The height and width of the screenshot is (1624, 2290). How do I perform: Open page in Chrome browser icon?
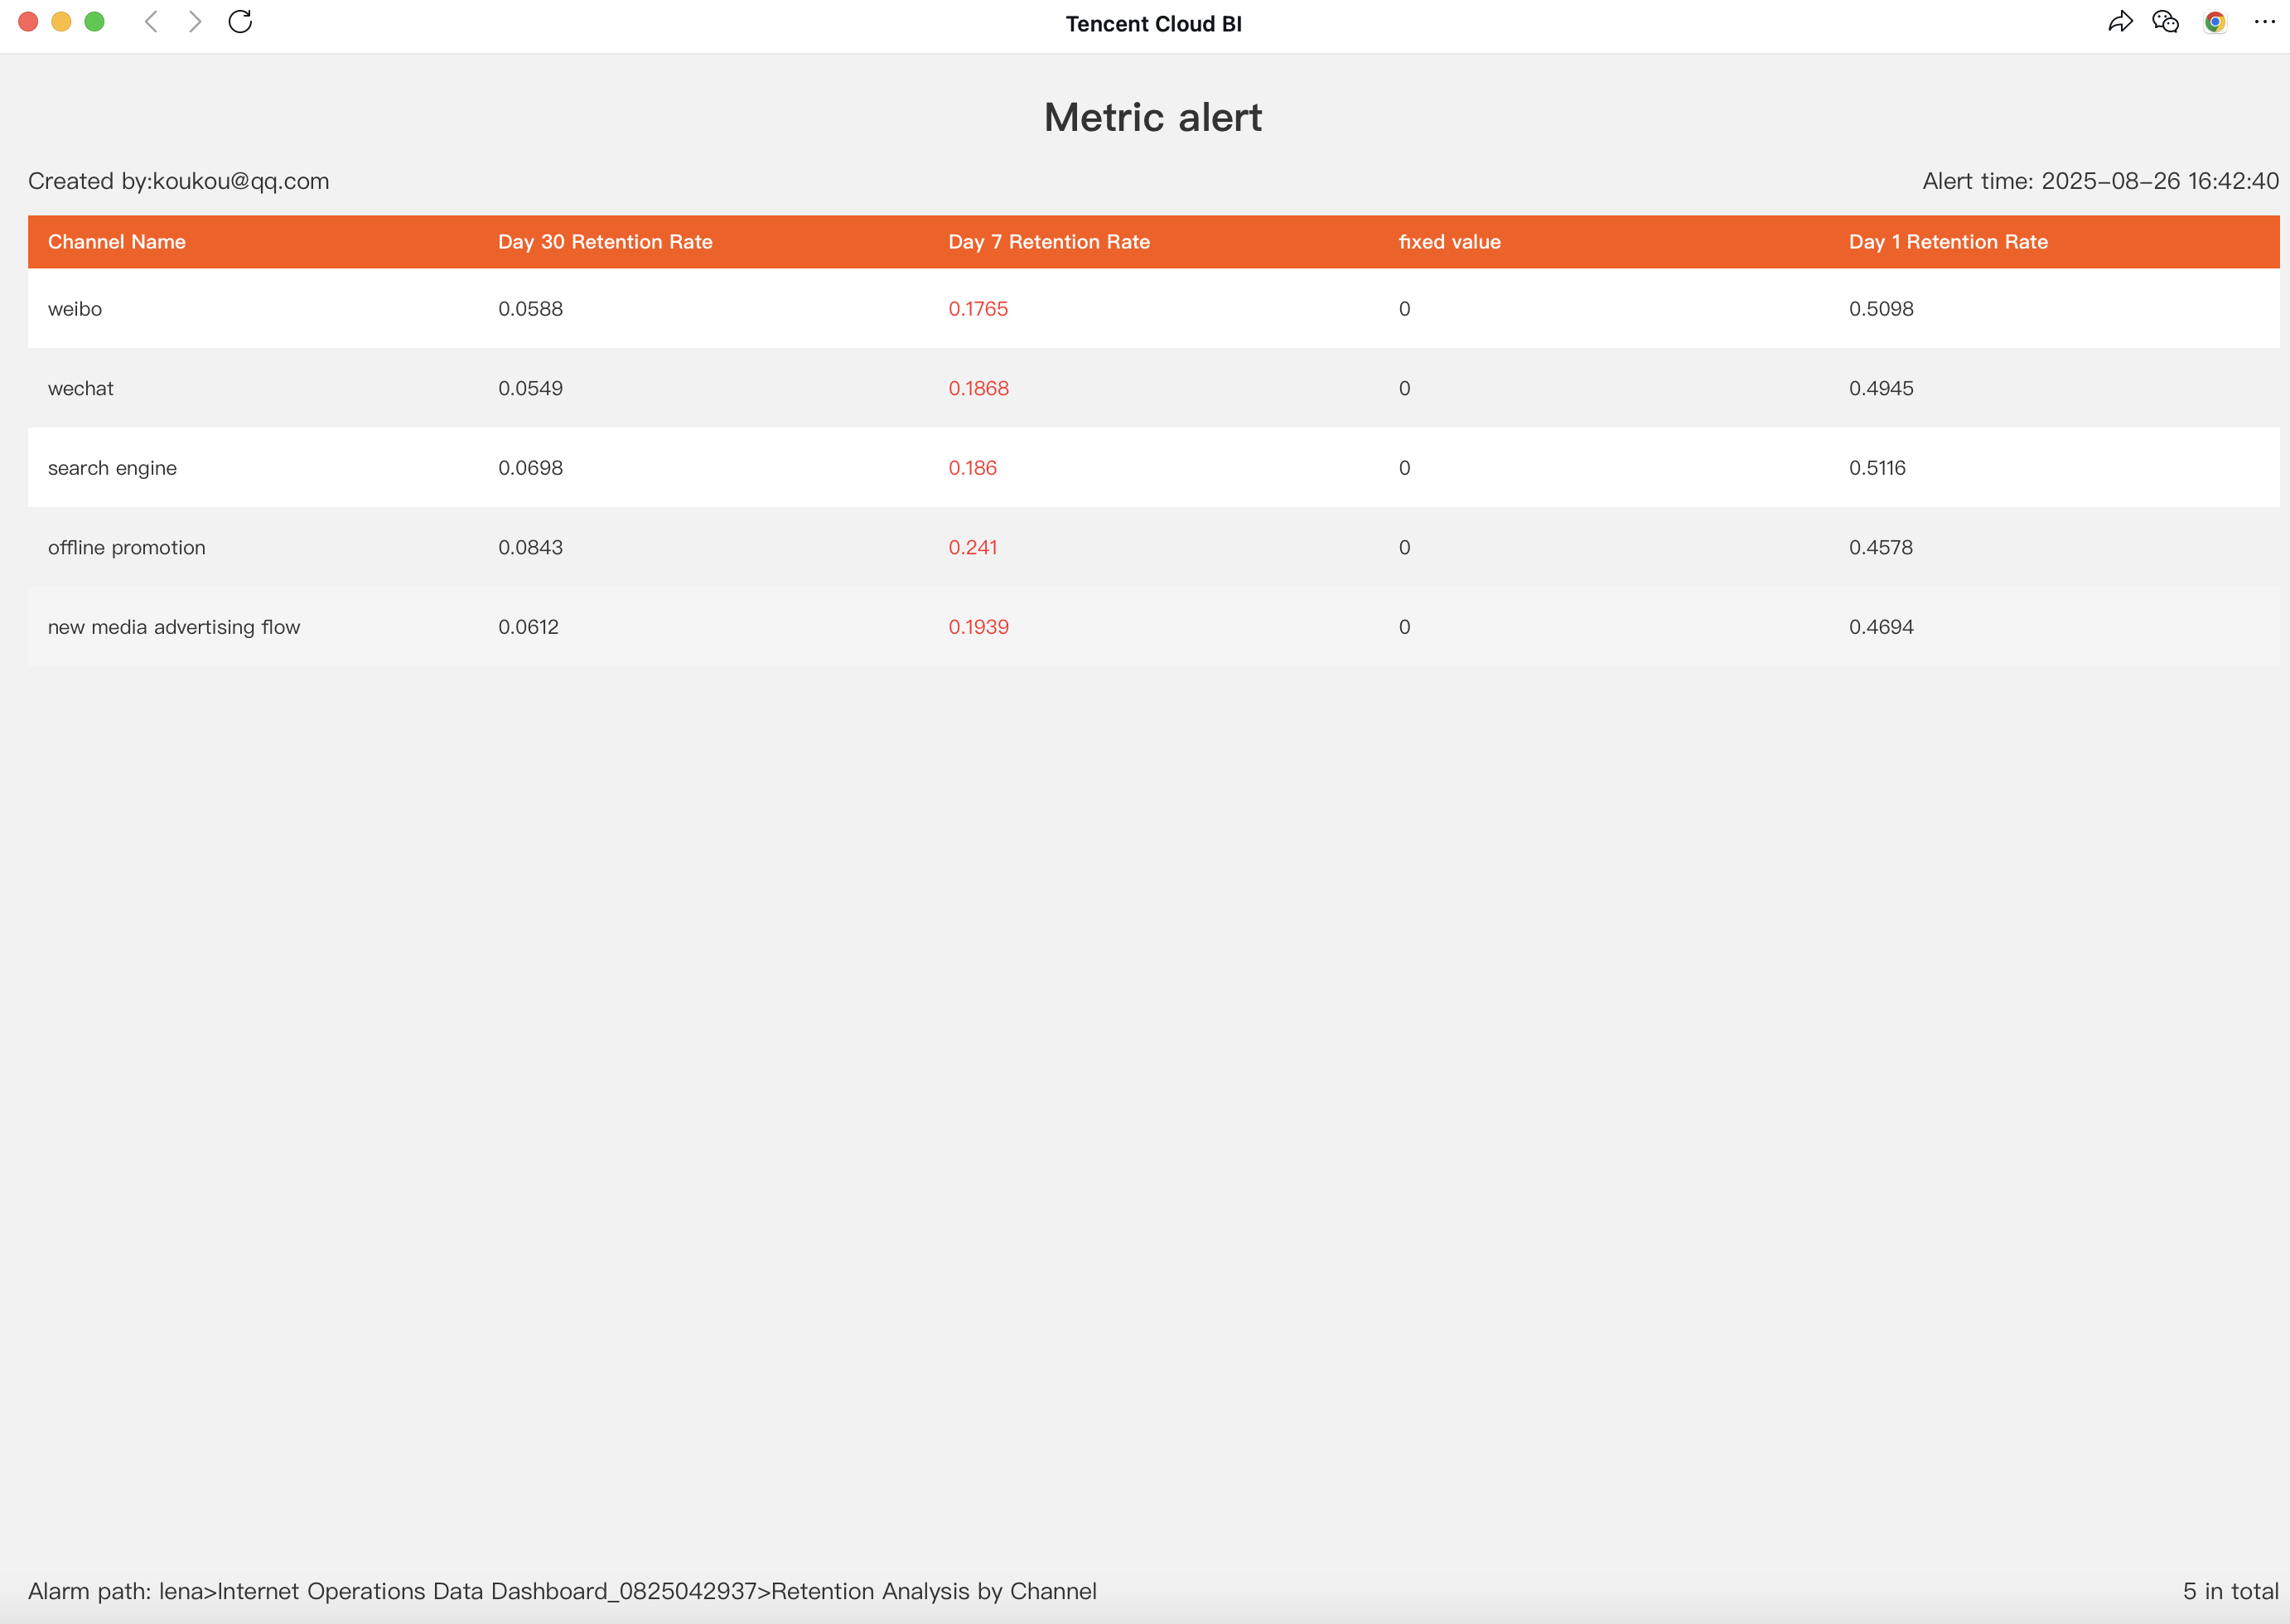(x=2214, y=22)
